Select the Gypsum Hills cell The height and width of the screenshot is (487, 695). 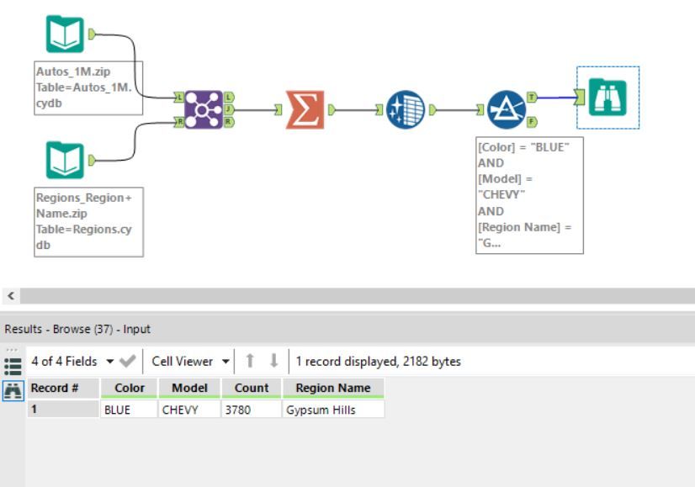[333, 410]
